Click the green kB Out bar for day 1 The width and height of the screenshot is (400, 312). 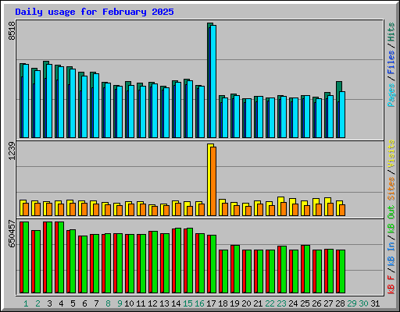[26, 257]
